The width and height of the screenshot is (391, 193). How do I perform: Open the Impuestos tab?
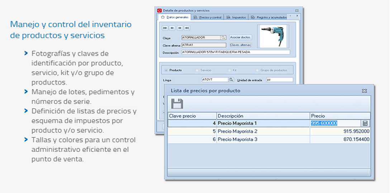coord(236,17)
